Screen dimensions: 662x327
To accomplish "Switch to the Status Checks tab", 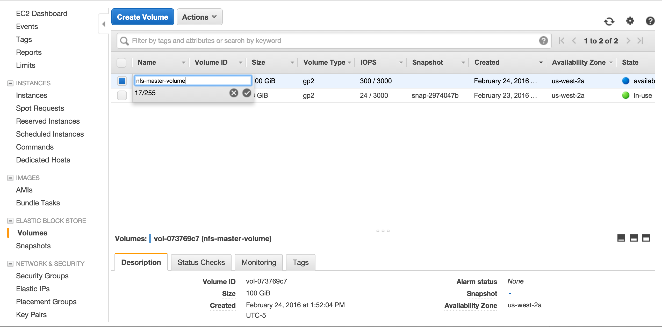I will [201, 262].
